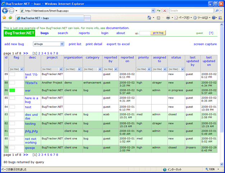Open the 'all bugs' query dropdown
This screenshot has height=173, width=225.
click(49, 44)
